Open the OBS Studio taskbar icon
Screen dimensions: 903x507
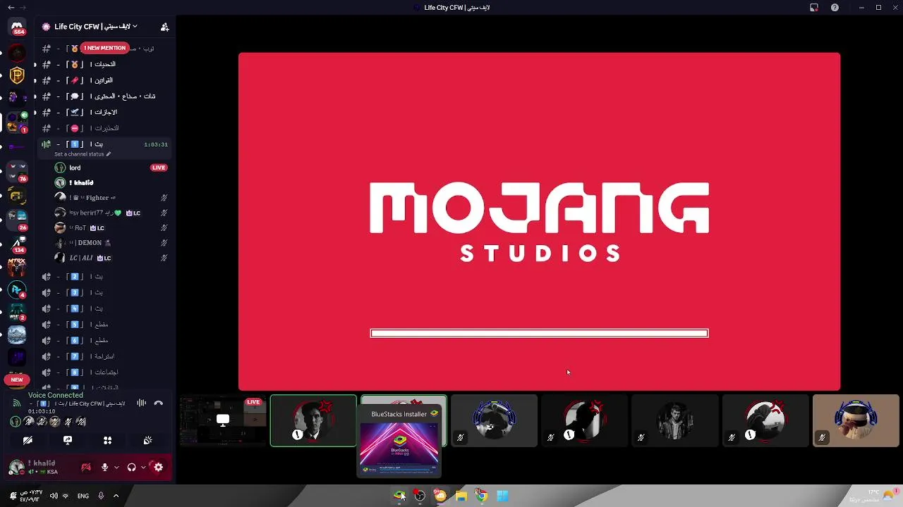pyautogui.click(x=420, y=496)
